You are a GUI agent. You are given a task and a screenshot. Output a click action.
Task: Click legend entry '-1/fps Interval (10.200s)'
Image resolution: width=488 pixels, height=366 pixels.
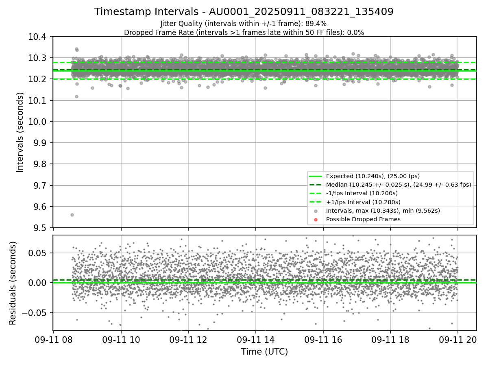click(362, 193)
